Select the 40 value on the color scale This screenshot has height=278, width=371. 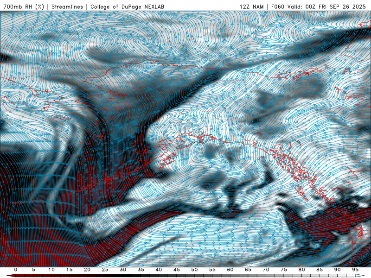point(159,270)
